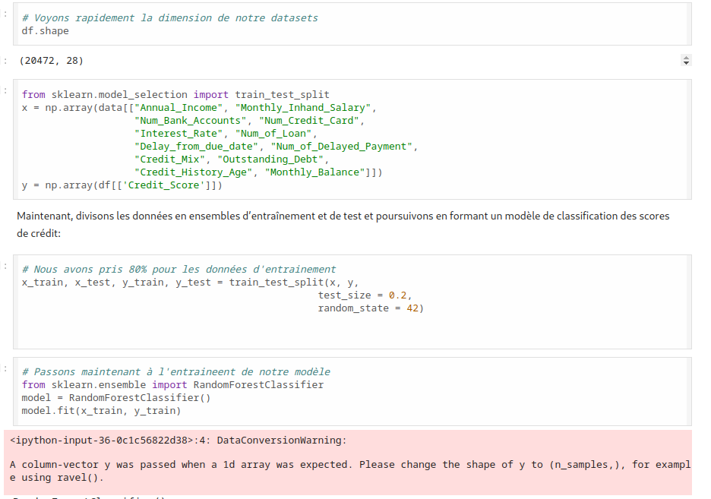Viewport: 711px width, 499px height.
Task: Click the DataConversionWarning header line
Action: click(178, 441)
